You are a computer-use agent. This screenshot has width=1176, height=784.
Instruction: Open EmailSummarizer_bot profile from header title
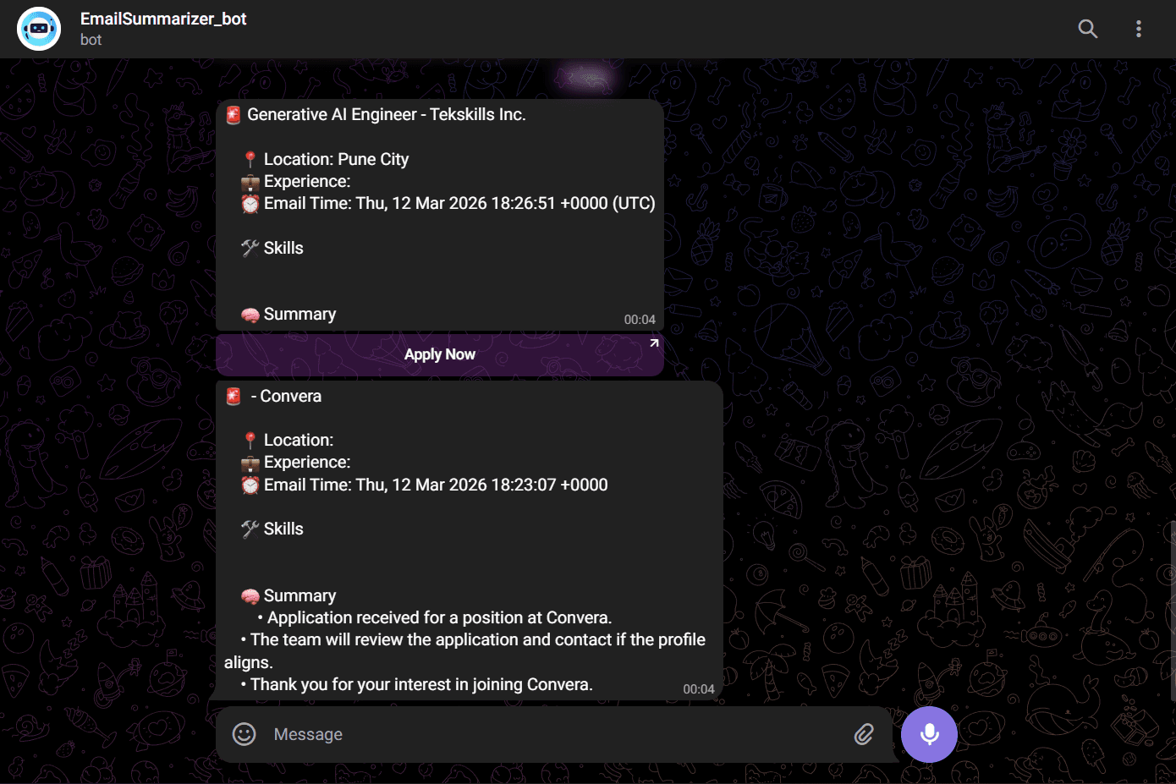(163, 19)
